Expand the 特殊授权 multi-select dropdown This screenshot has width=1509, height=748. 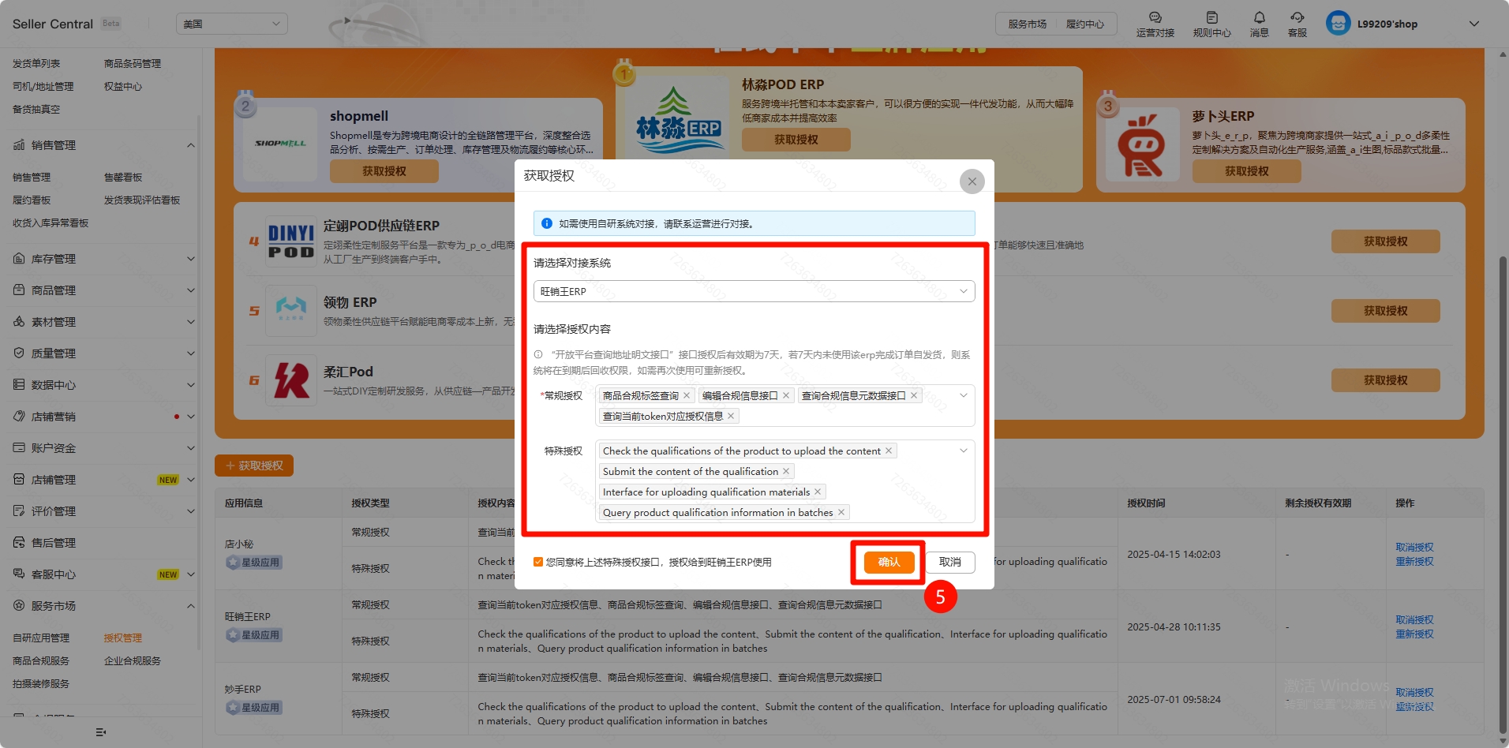963,451
